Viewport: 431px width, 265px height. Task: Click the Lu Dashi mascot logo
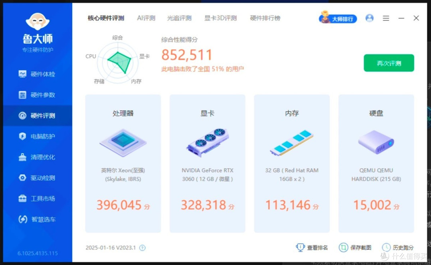pyautogui.click(x=38, y=22)
